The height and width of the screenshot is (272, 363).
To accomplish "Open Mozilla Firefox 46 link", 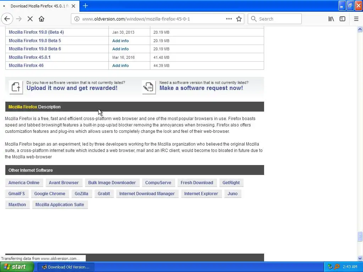I will [26, 66].
